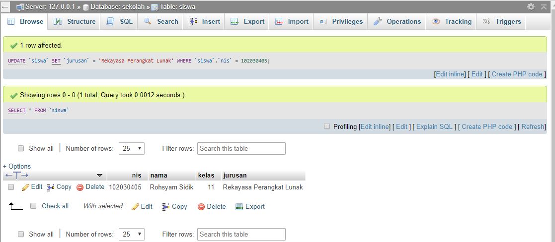This screenshot has height=242, width=555.
Task: Click the Rohsyam Sidik name cell
Action: (172, 187)
